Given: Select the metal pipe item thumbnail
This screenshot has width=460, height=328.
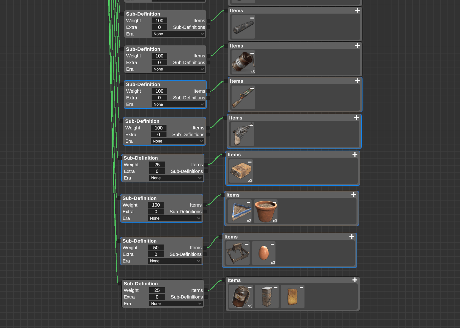Looking at the screenshot, I should [243, 27].
